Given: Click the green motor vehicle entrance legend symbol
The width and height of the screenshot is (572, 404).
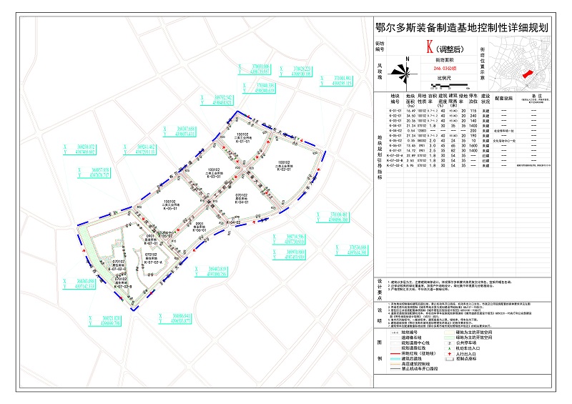Looking at the screenshot, I should point(450,348).
